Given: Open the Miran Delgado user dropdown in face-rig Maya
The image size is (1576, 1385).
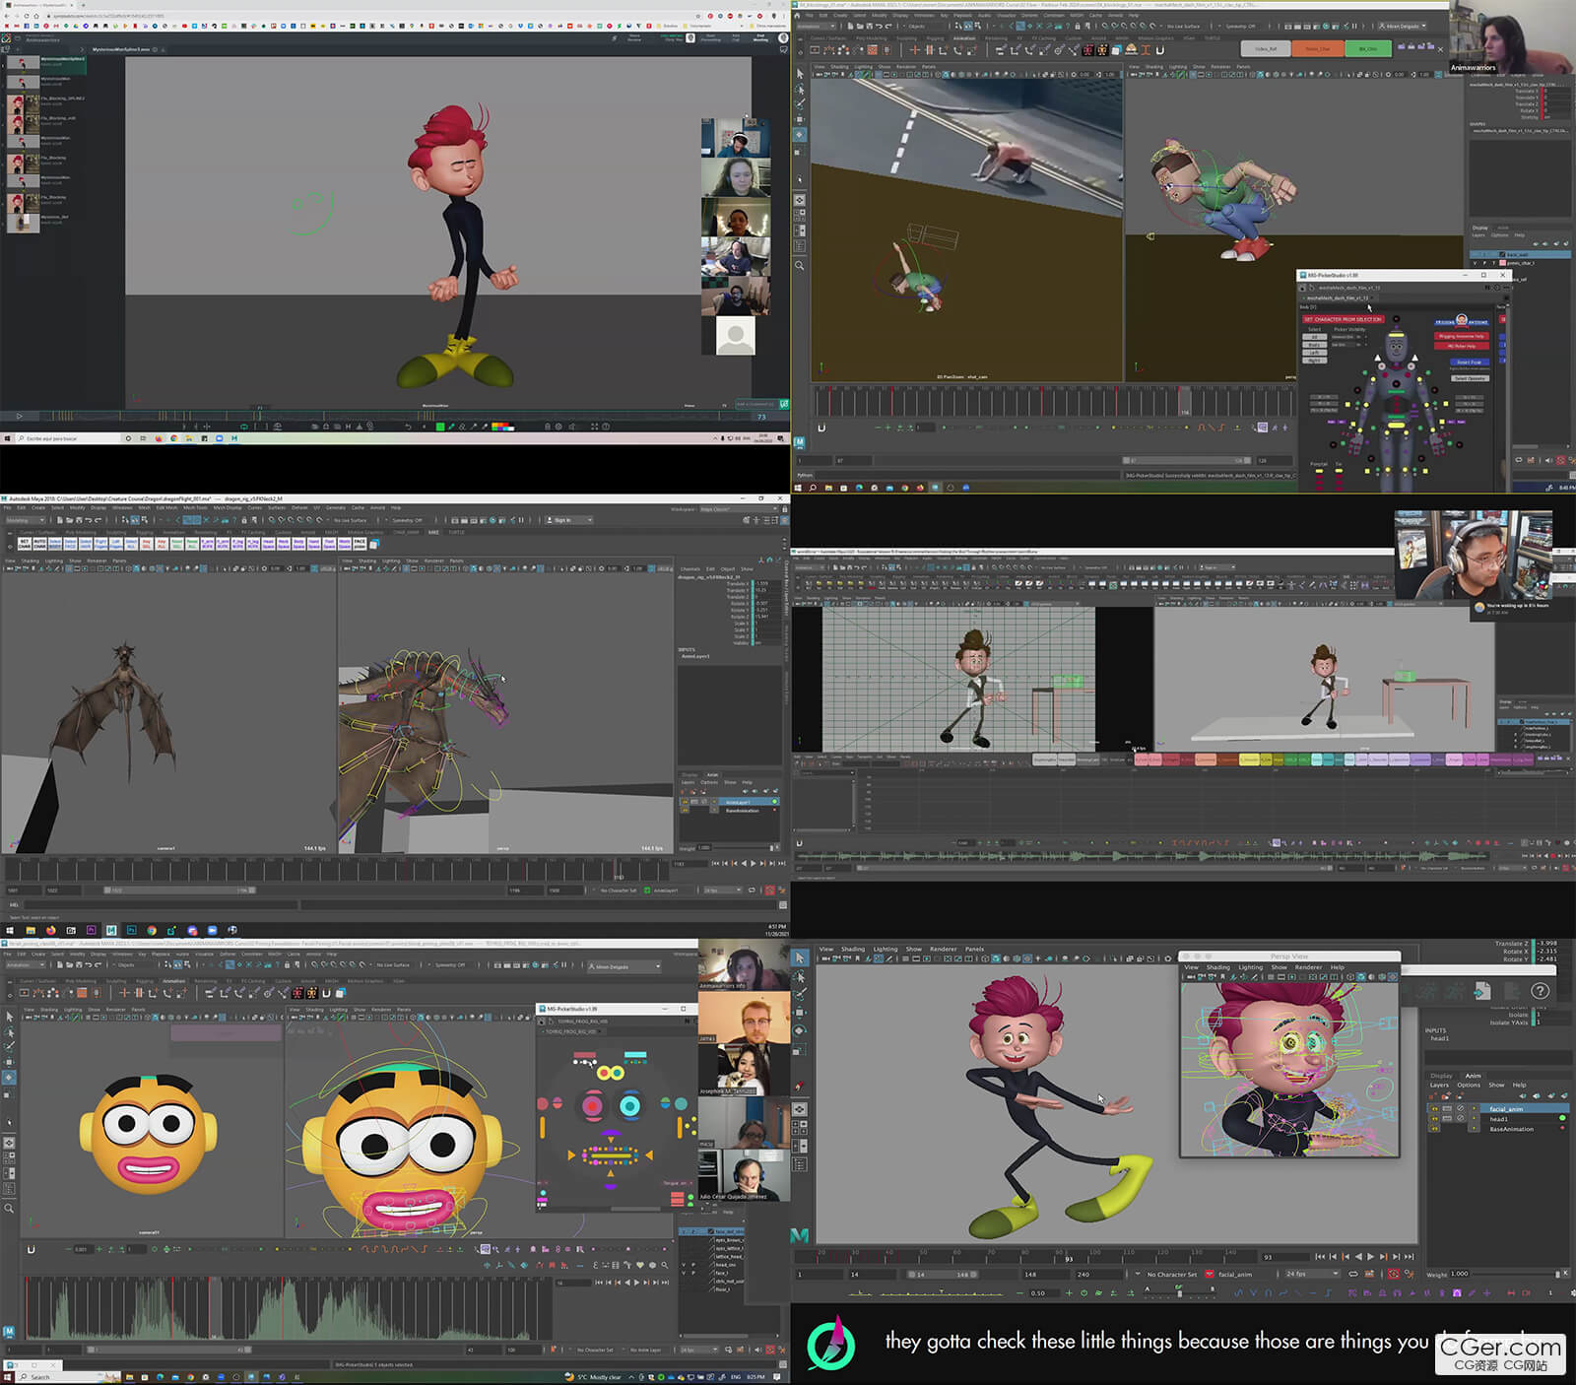Looking at the screenshot, I should pos(626,966).
